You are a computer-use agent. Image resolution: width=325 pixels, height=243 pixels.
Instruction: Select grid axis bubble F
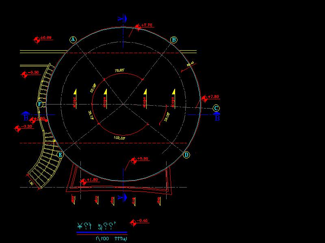tap(40, 104)
